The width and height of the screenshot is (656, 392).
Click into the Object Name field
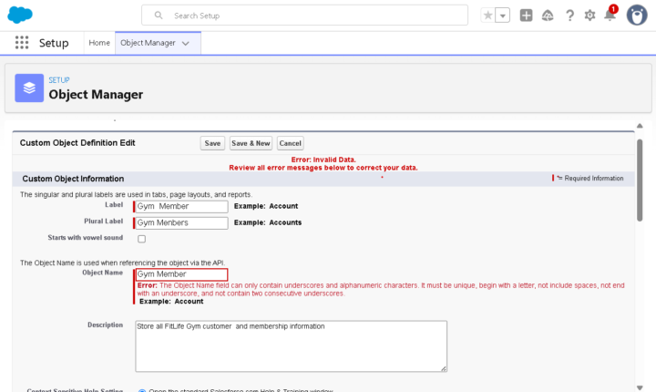pyautogui.click(x=181, y=274)
